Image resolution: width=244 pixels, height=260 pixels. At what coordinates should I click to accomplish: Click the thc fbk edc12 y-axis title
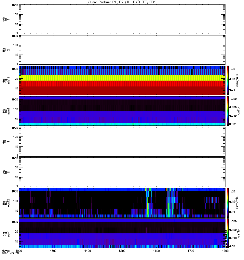point(6,202)
